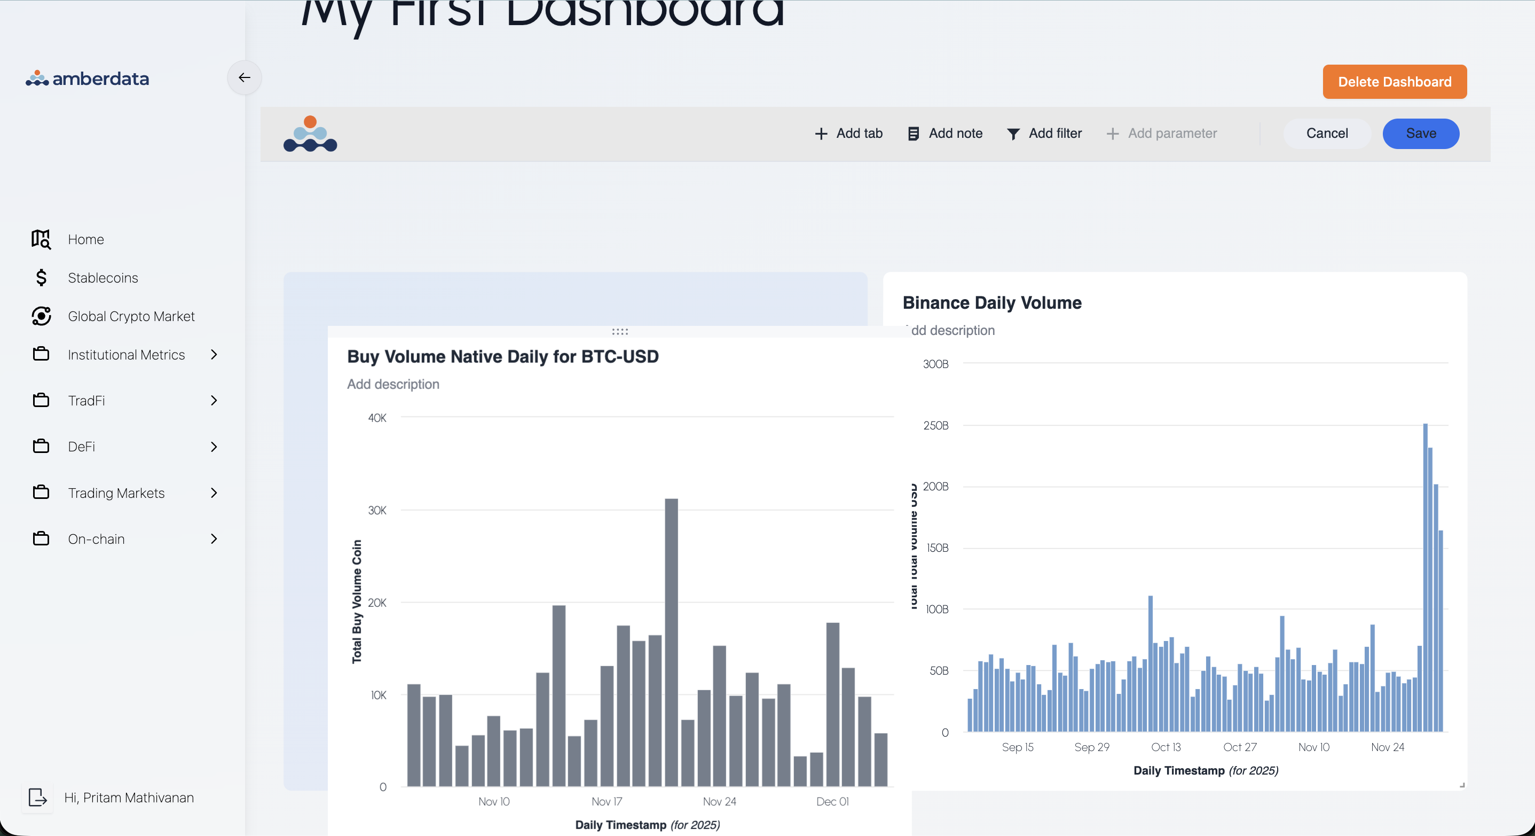Image resolution: width=1535 pixels, height=836 pixels.
Task: Save the dashboard changes
Action: [x=1421, y=133]
